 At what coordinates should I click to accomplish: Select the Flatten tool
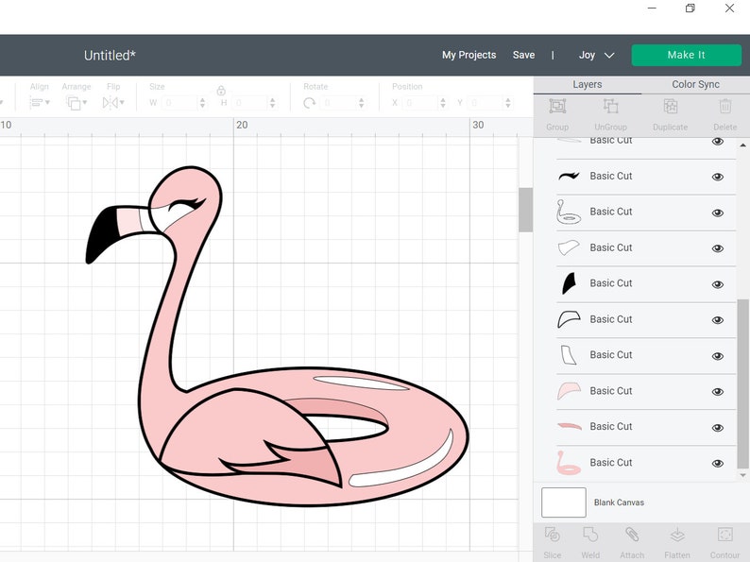677,535
